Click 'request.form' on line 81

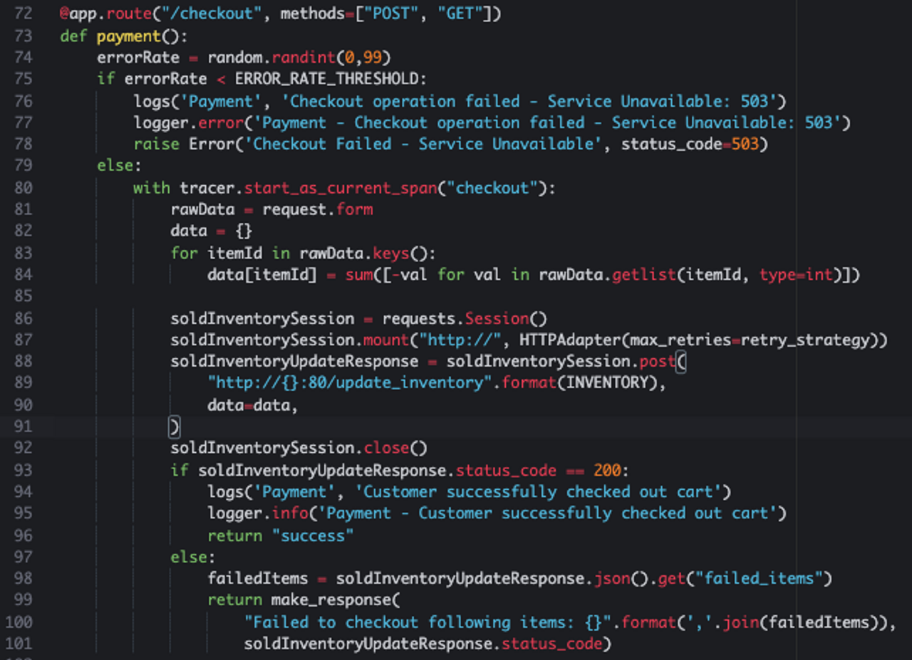click(318, 209)
